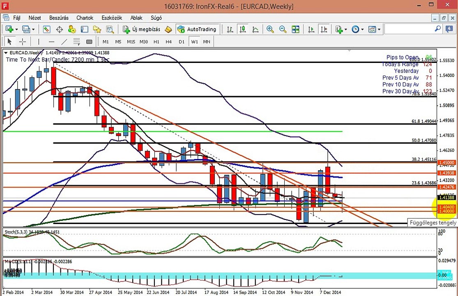Click the Profiles icon
Screen dimensions: 458x296
click(26, 29)
